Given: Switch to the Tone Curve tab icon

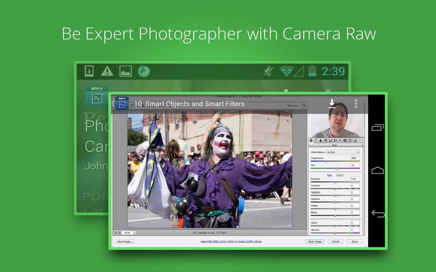Looking at the screenshot, I should click(316, 140).
